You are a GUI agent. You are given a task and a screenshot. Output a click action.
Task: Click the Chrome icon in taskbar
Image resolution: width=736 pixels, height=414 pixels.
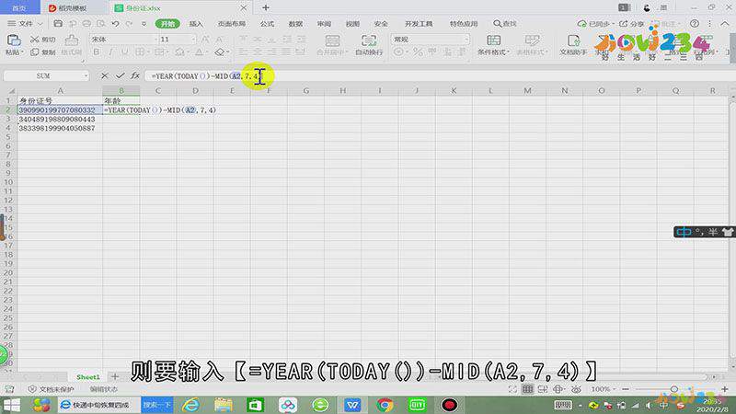click(x=385, y=405)
